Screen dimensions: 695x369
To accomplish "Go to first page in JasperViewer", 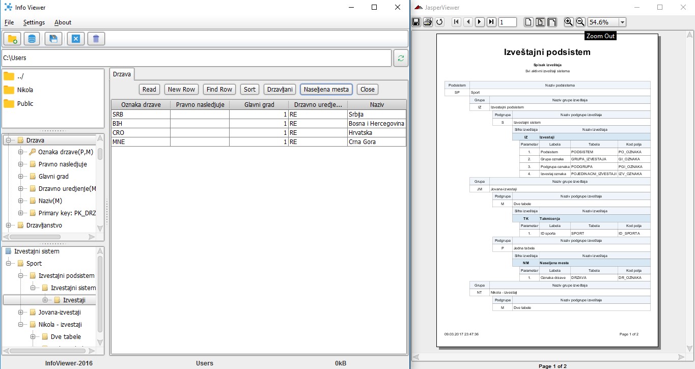I will tap(456, 22).
